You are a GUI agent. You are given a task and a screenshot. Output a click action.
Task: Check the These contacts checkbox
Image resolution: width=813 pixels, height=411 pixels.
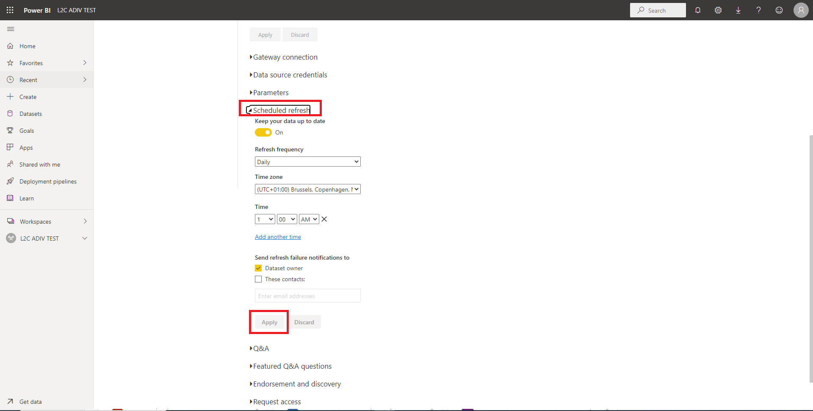[258, 279]
